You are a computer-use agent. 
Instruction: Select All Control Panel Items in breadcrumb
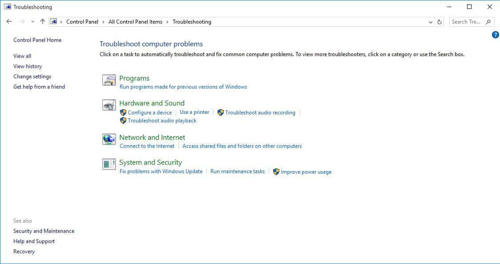point(136,21)
